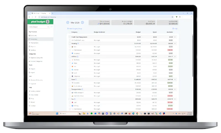Click the Public transport bus icon
This screenshot has height=133, width=221.
coord(72,93)
